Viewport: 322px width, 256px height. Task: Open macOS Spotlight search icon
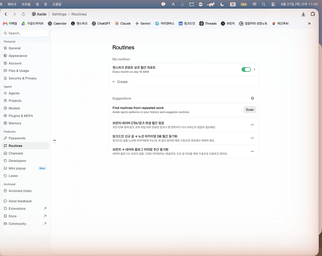(263, 4)
